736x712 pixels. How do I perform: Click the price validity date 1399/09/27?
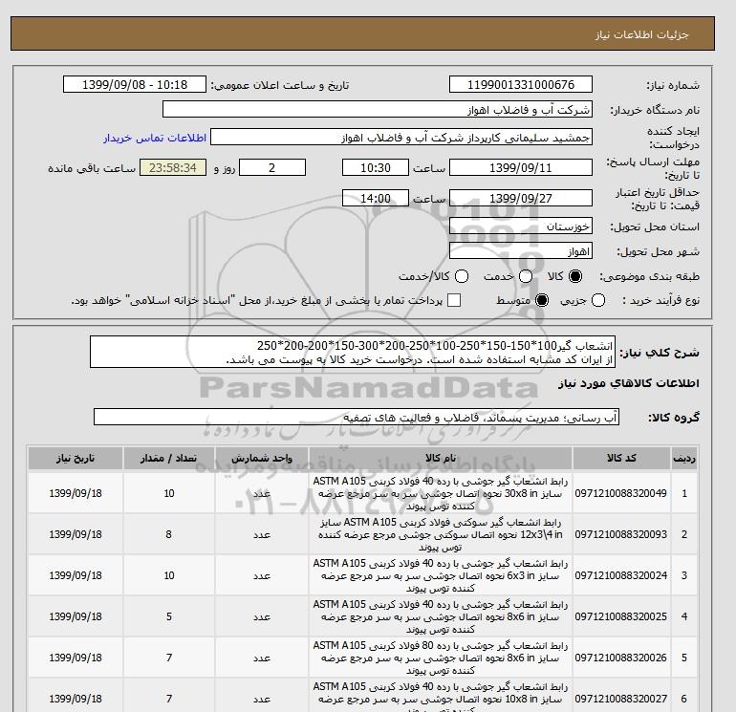pos(521,198)
